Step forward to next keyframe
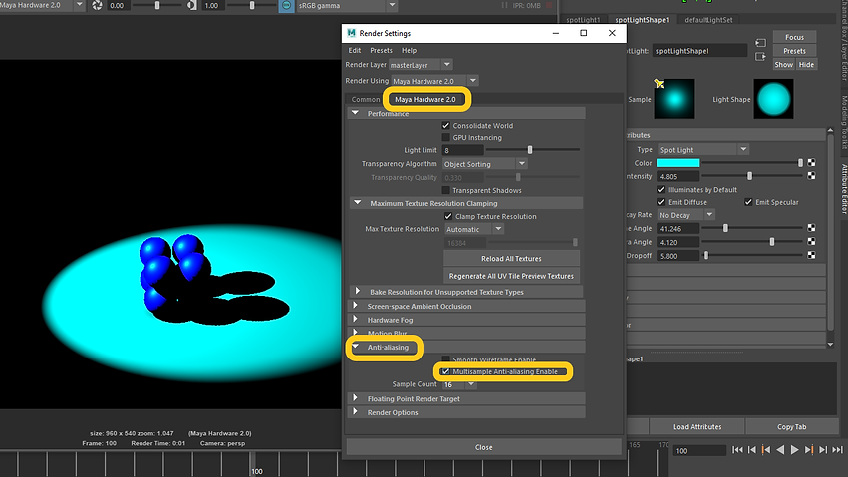The width and height of the screenshot is (848, 477). pos(808,449)
